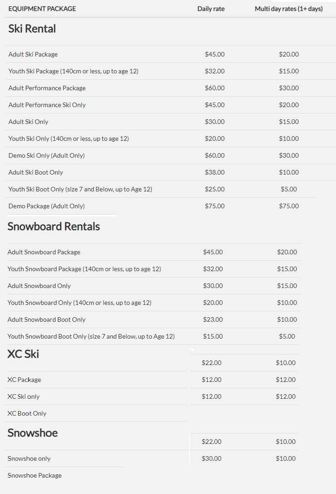
Task: Click the XC Package label
Action: [24, 380]
